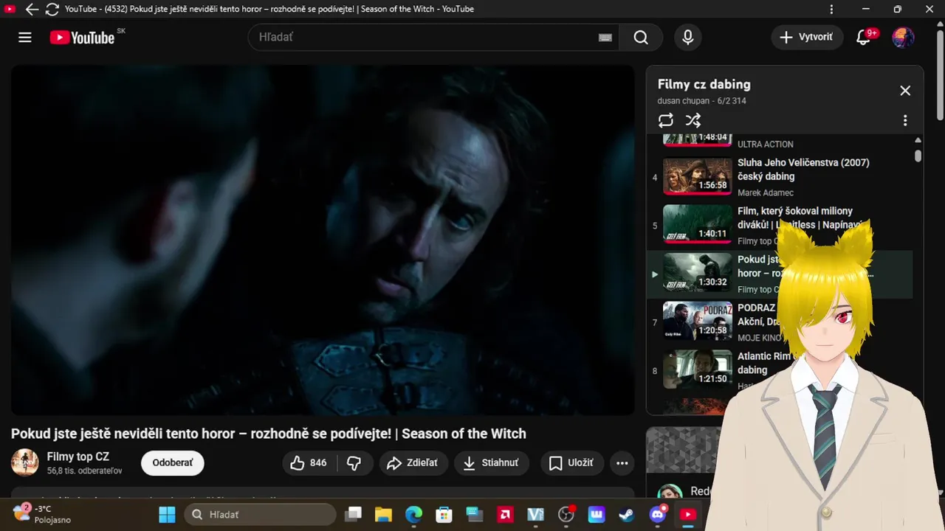Dislike the video
Screen dimensions: 945x531
(x=354, y=462)
